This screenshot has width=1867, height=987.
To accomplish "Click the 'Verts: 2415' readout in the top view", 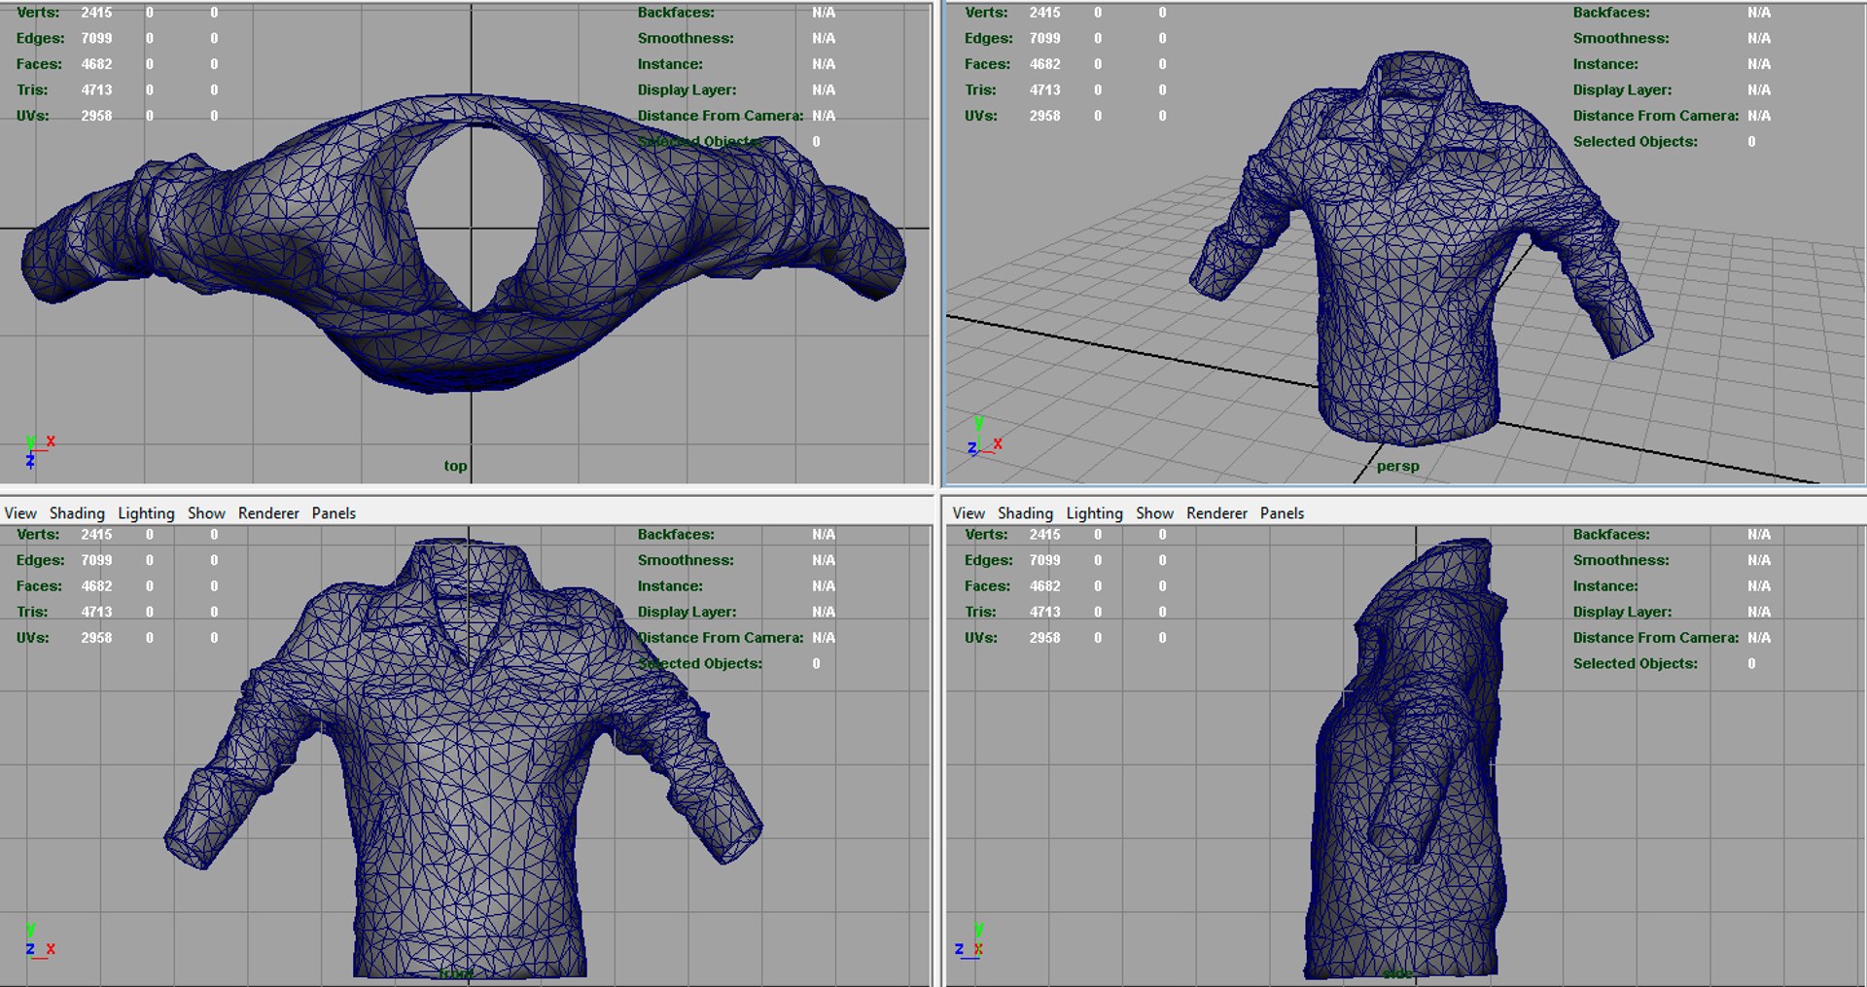I will click(x=64, y=13).
